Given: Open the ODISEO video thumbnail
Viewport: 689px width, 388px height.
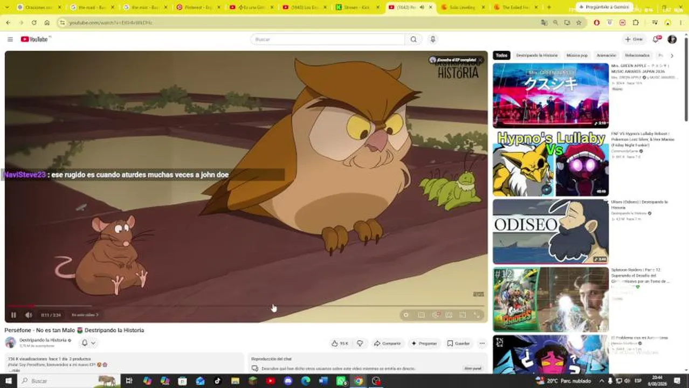Looking at the screenshot, I should 550,231.
